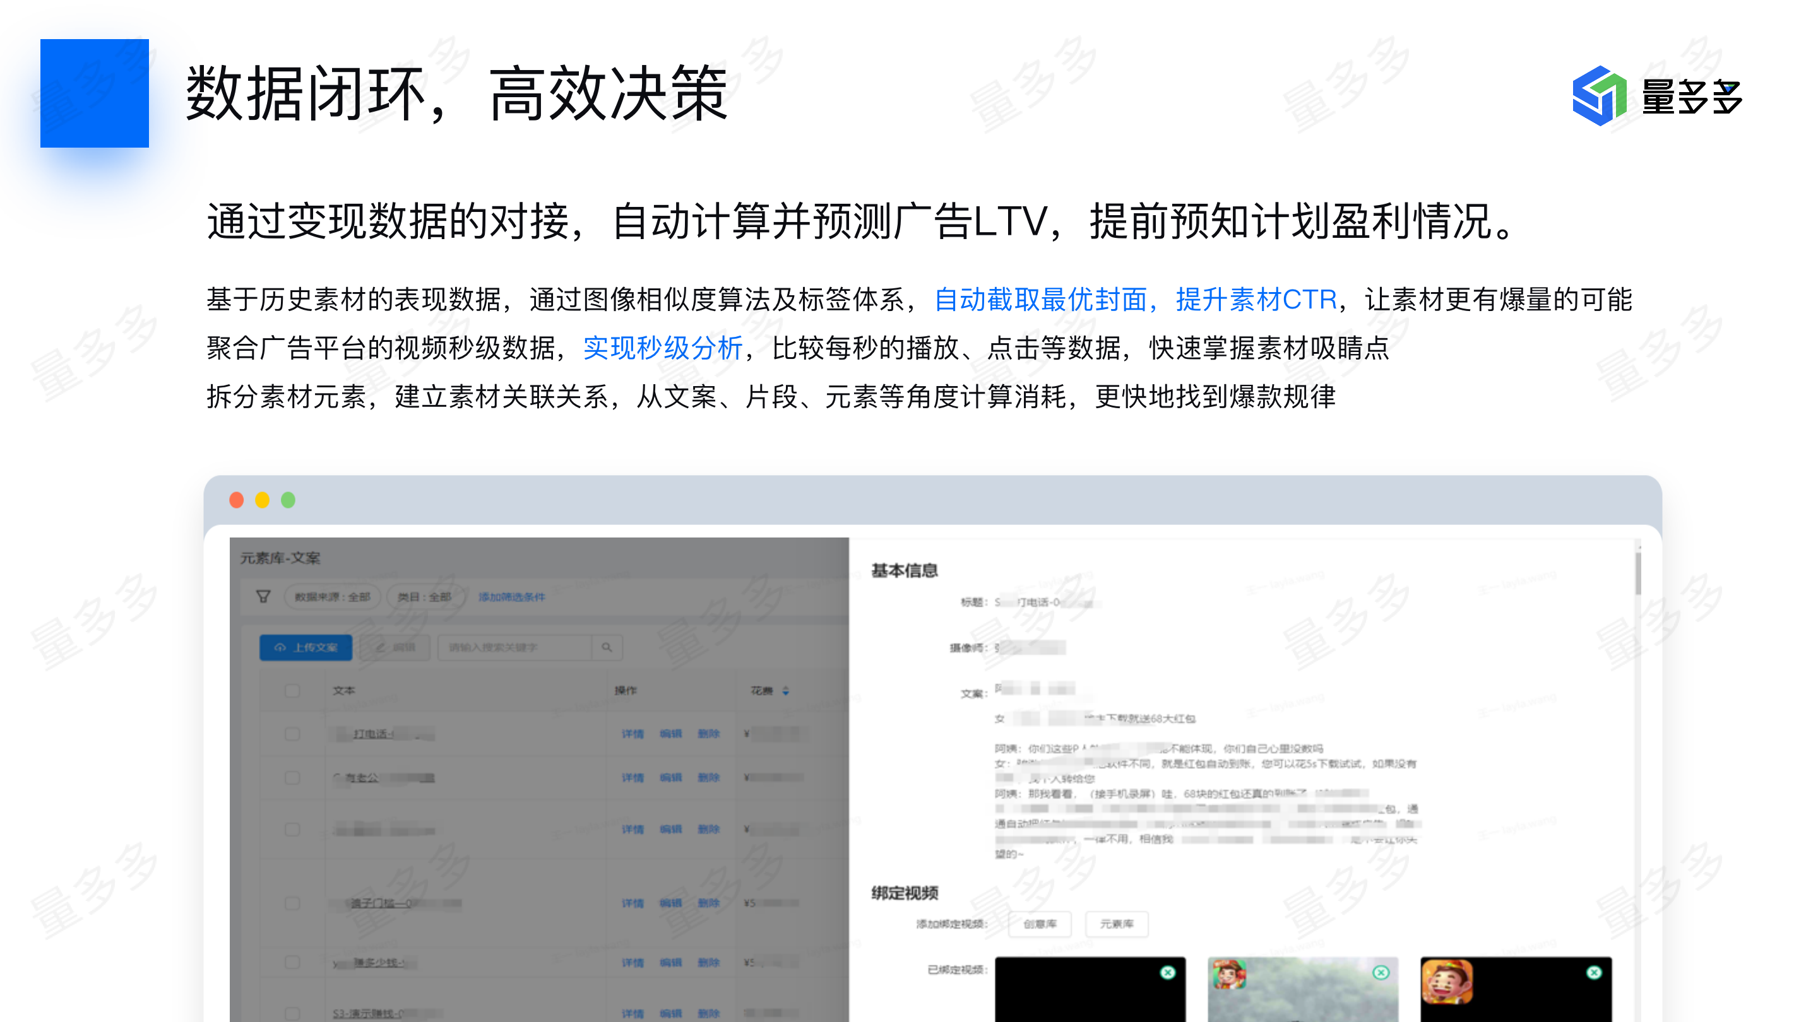The height and width of the screenshot is (1022, 1818).
Task: Click the 元素库-文案 page title
Action: pyautogui.click(x=280, y=558)
